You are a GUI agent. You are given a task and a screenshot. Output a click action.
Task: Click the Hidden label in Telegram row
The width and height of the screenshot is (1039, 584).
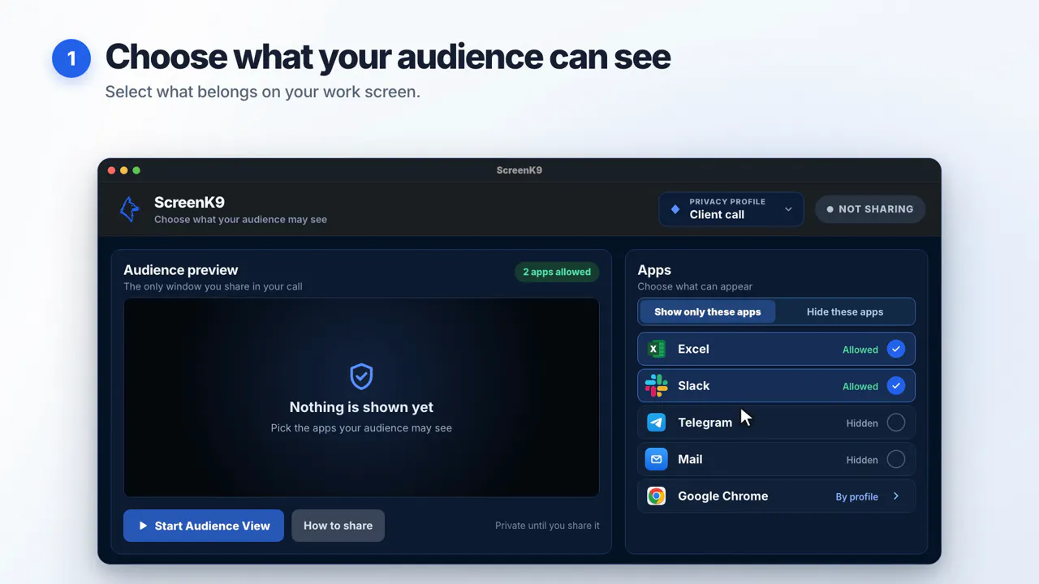click(862, 423)
